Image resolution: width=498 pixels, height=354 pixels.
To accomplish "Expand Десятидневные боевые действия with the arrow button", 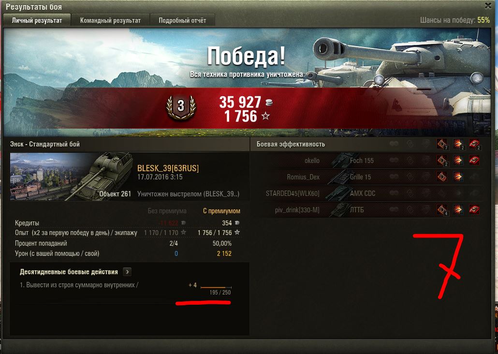I will pyautogui.click(x=127, y=272).
